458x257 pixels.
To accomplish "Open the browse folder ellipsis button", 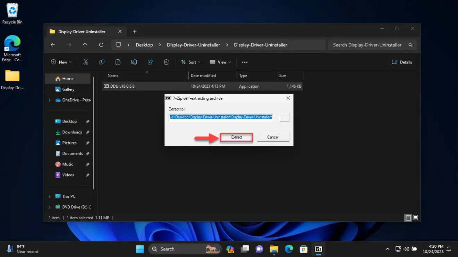I will [284, 118].
